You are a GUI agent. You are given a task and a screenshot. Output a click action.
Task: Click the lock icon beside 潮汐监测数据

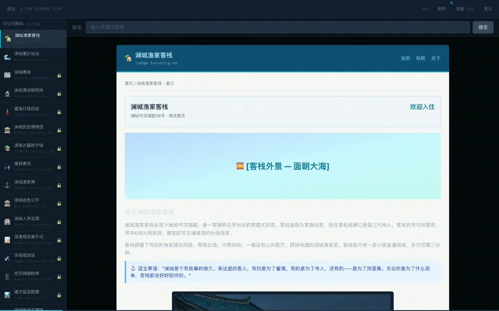coord(59,295)
